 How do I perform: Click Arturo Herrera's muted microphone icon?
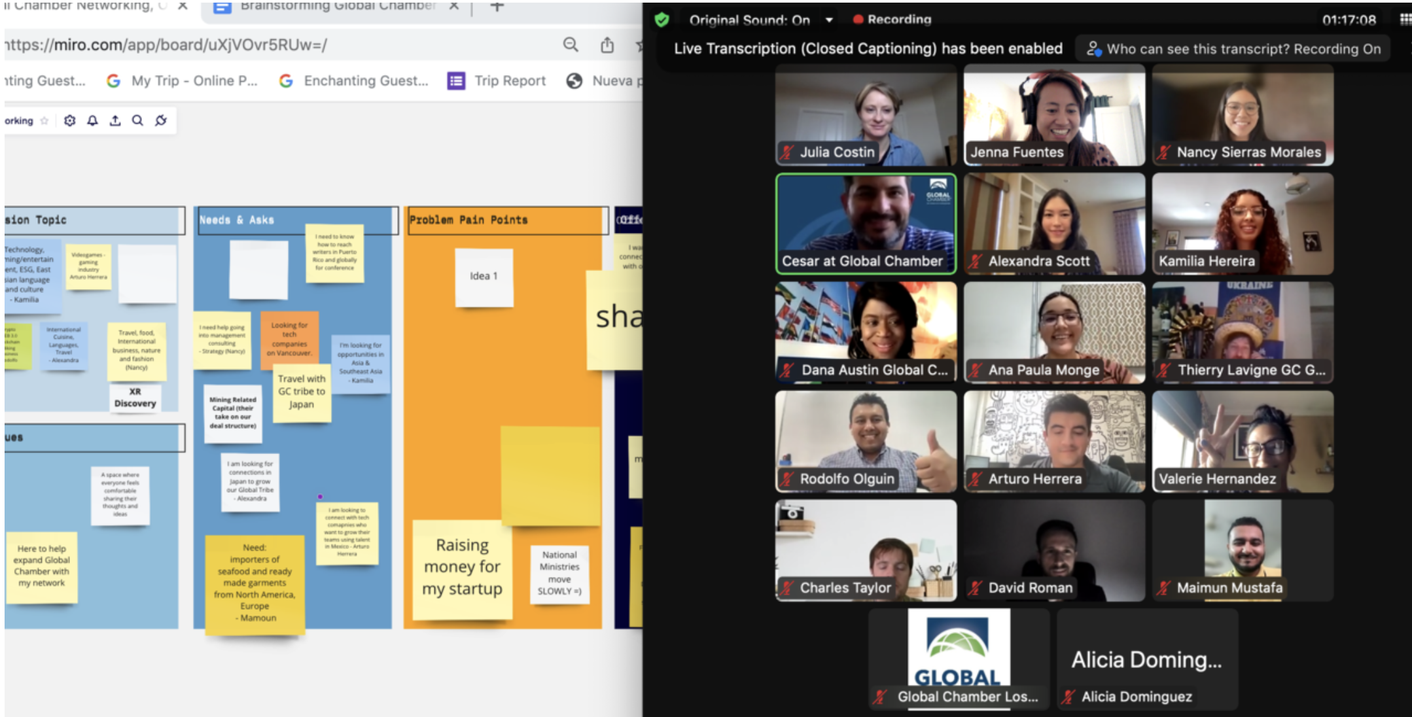[975, 479]
